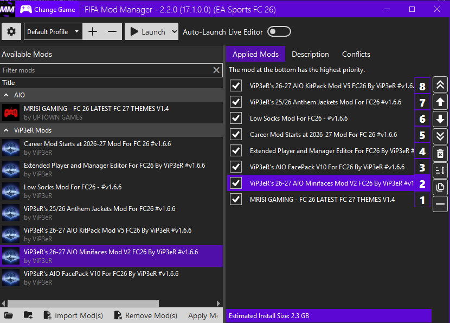Click the Remove Mod(s) button
Screen dimensions: 450x323
pyautogui.click(x=145, y=315)
